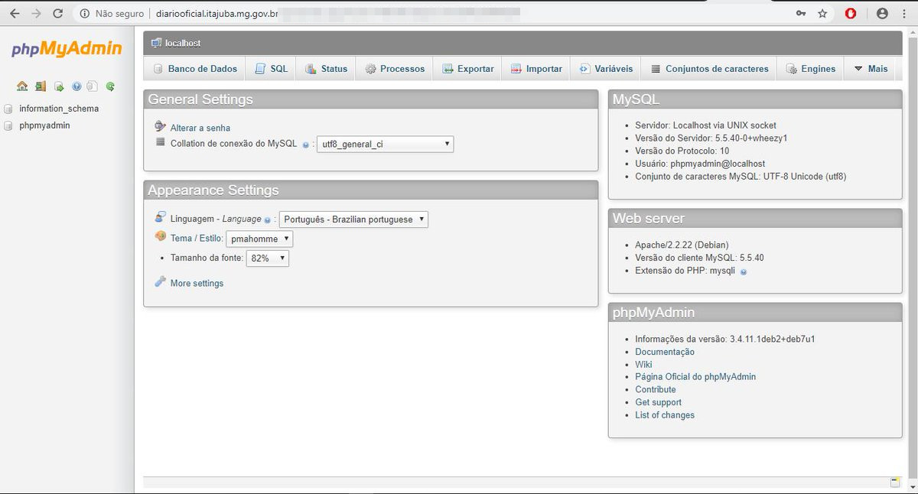Screen dimensions: 918x494
Task: Open the MySQL connection collation dropdown
Action: (385, 144)
